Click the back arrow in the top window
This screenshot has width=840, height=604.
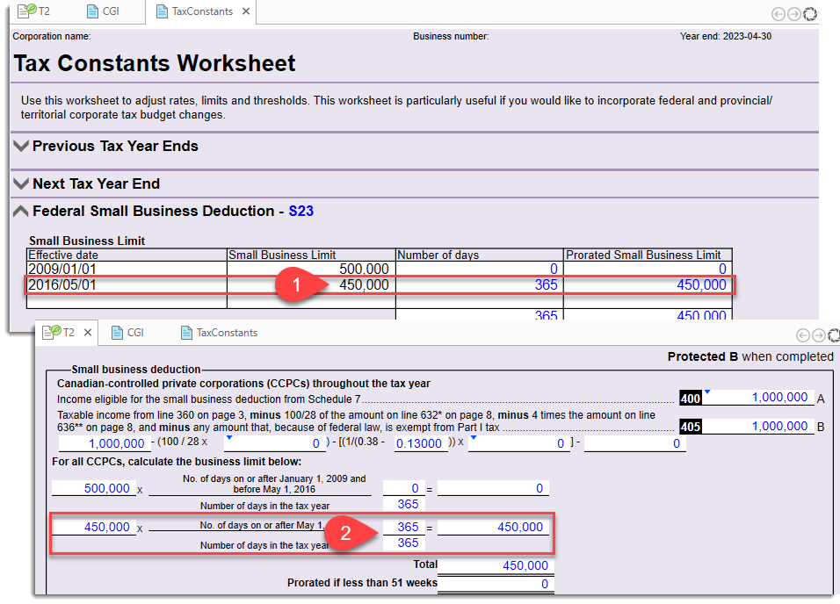tap(778, 14)
